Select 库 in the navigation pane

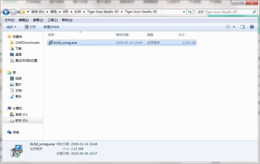(14, 73)
